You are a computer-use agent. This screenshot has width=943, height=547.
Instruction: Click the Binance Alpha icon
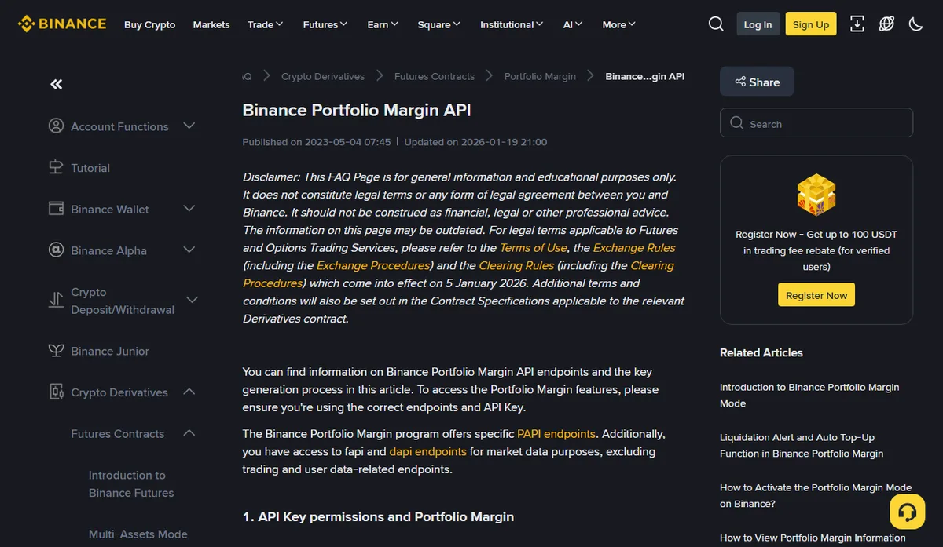tap(56, 250)
